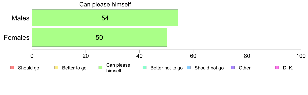Click the red Should go legend swatch
Screen dimensions: 308x95
coord(12,68)
